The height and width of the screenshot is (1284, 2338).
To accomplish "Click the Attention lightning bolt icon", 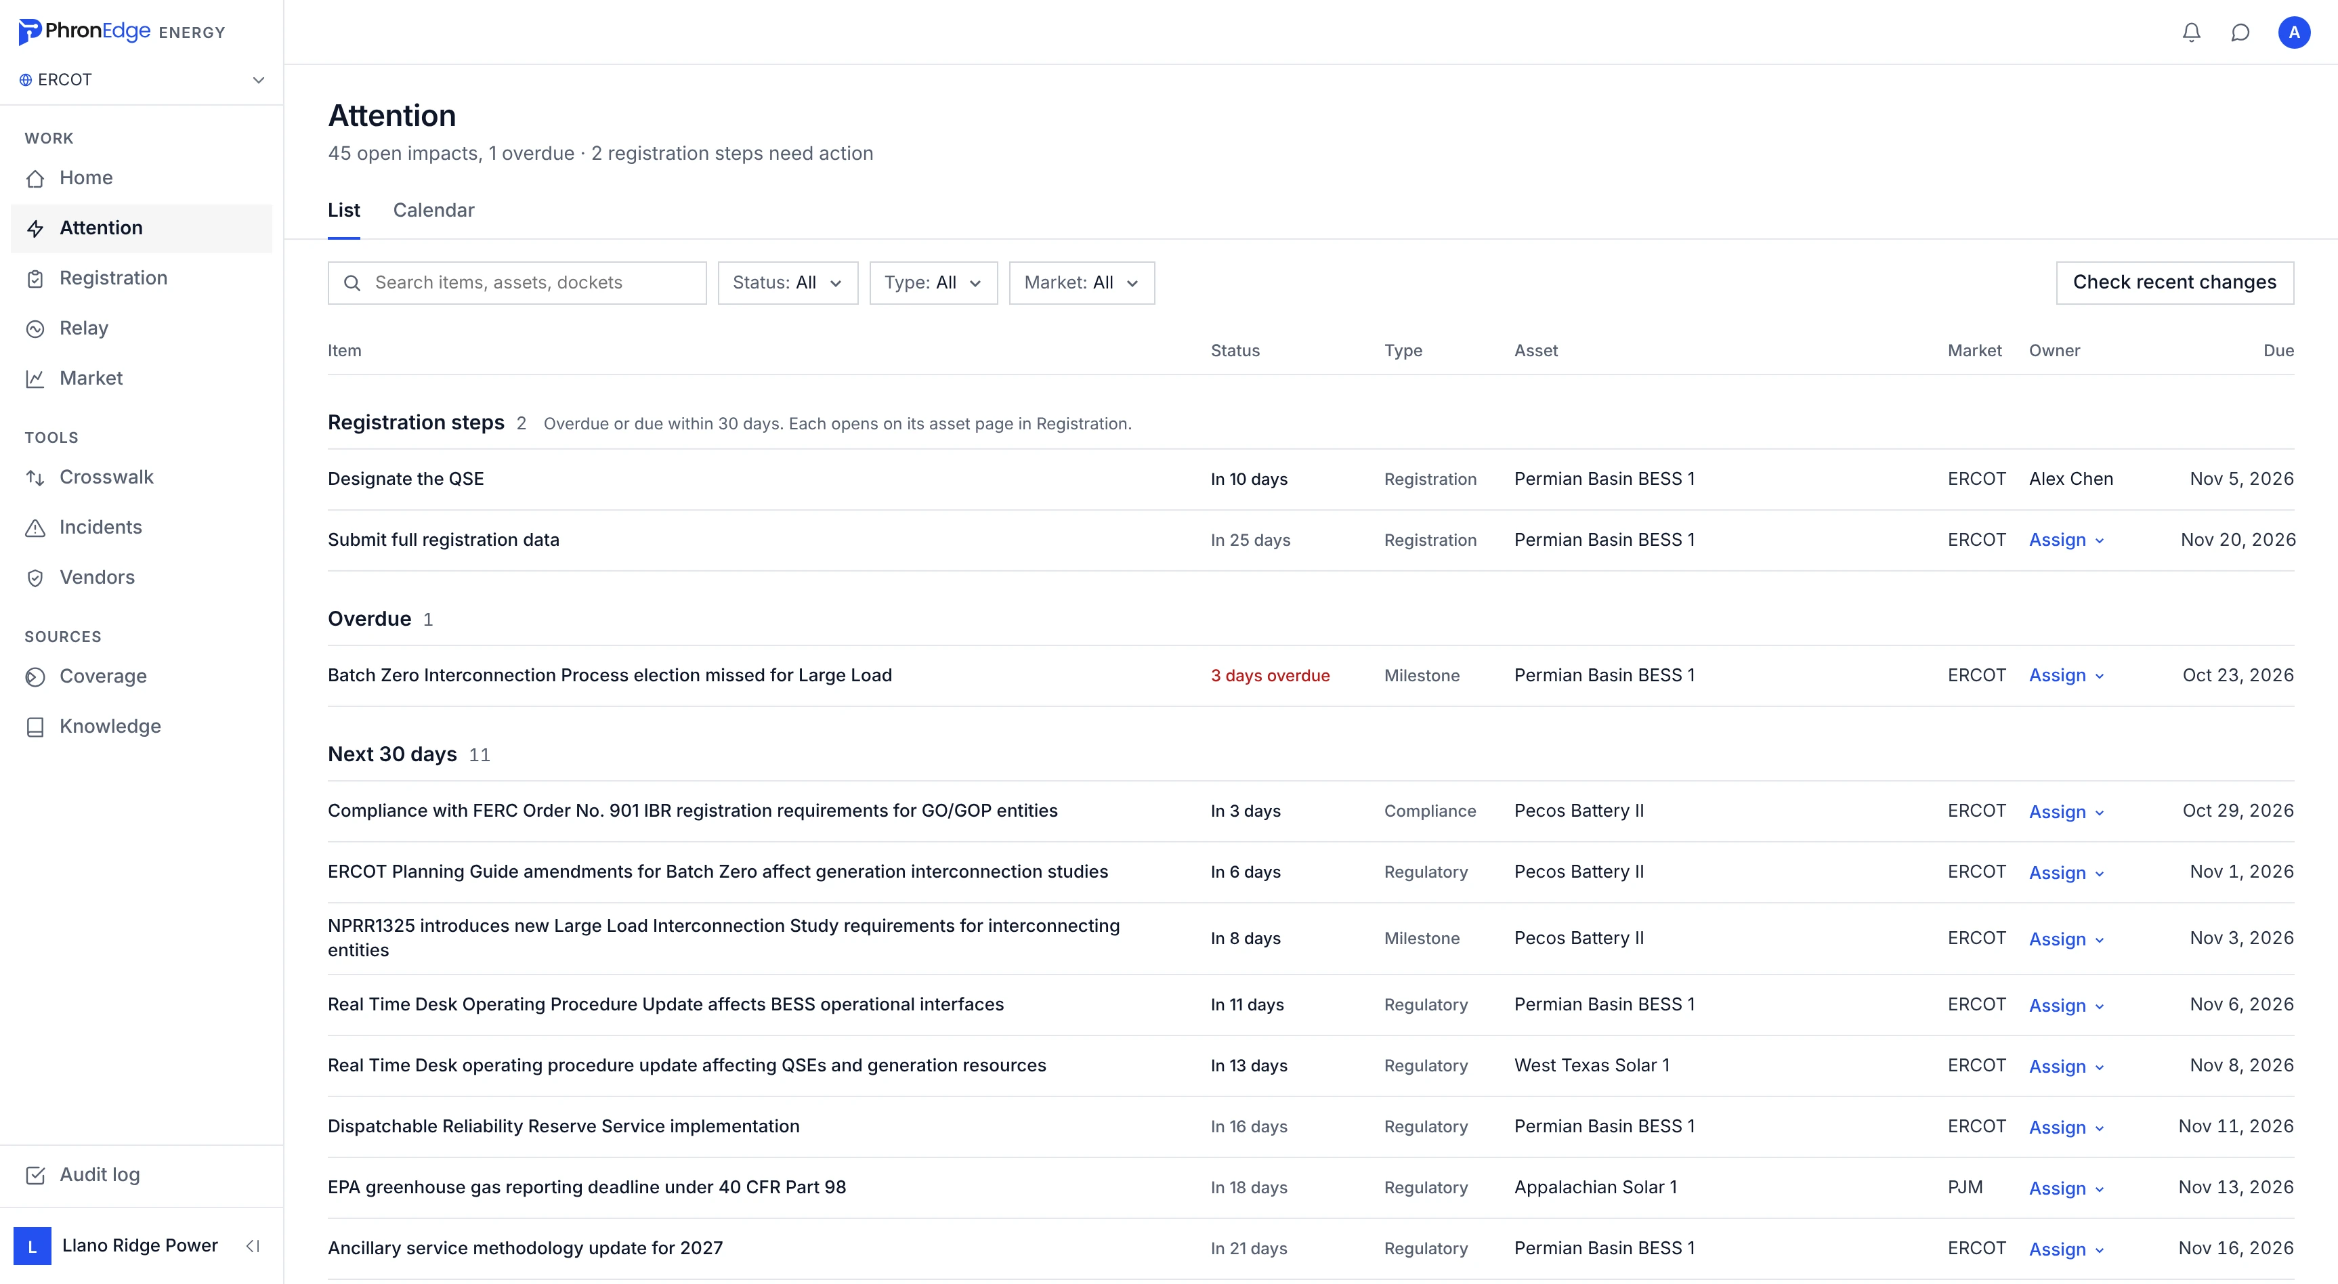I will tap(35, 229).
